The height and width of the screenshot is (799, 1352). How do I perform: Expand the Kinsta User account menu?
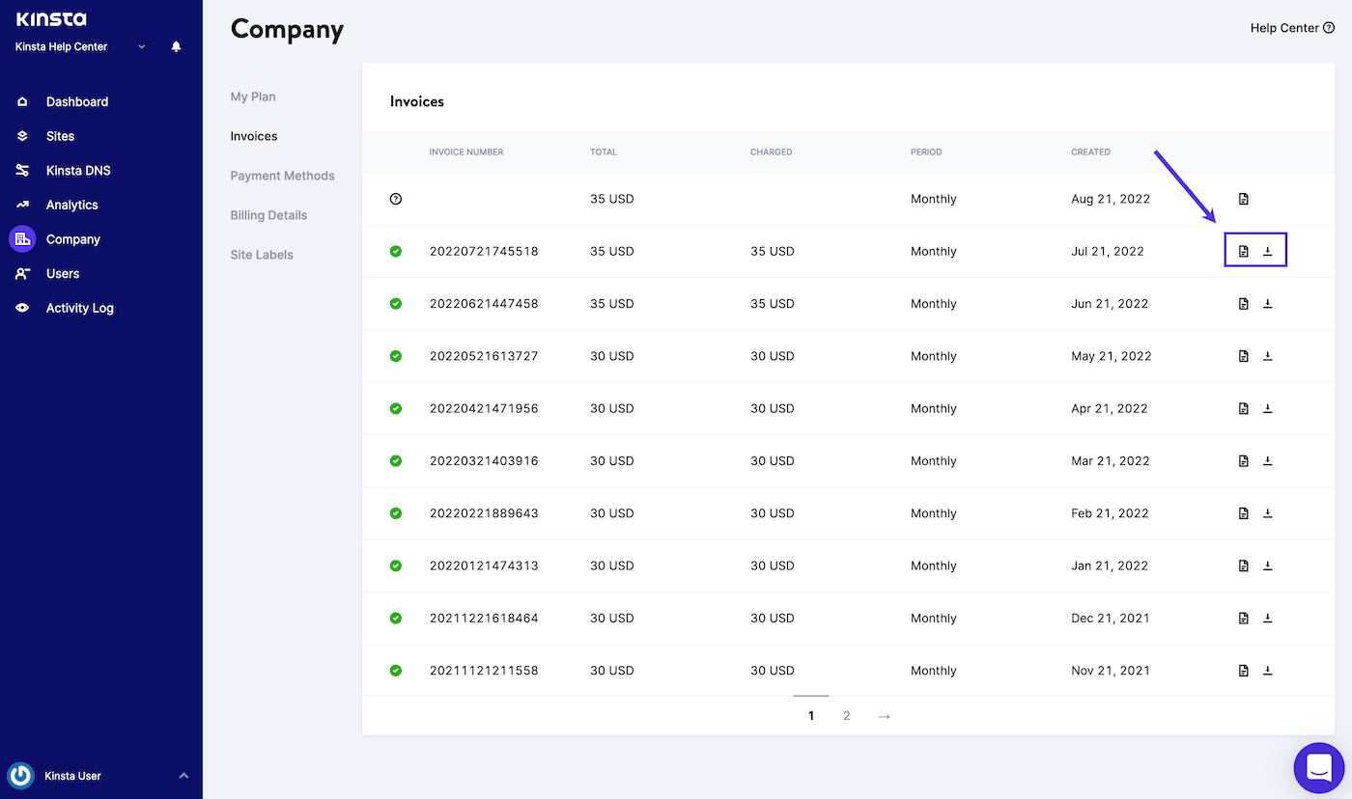[x=183, y=776]
